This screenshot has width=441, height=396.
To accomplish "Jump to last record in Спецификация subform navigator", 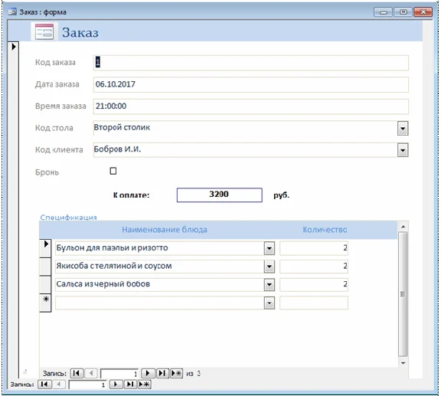I will pyautogui.click(x=162, y=373).
